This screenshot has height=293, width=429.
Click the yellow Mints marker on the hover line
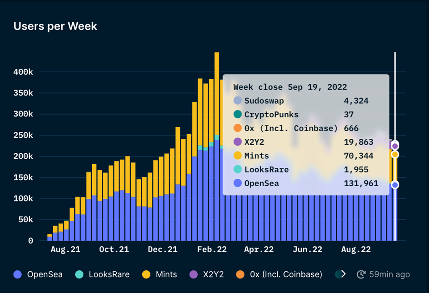click(395, 155)
